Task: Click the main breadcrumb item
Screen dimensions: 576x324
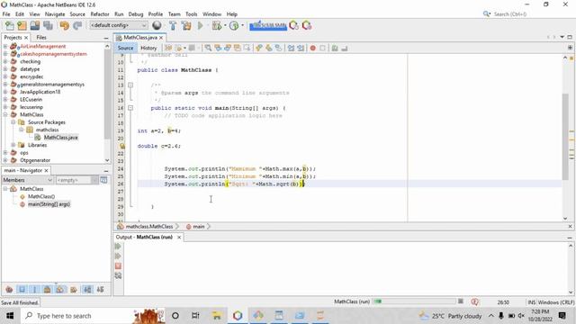Action: [198, 227]
